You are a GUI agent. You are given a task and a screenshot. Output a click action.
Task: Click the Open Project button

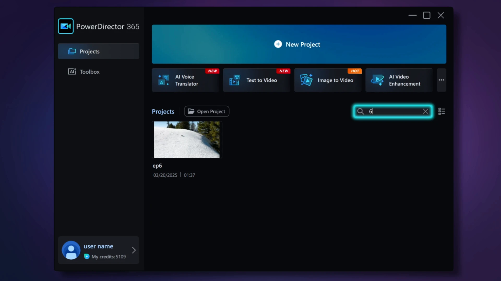[207, 111]
